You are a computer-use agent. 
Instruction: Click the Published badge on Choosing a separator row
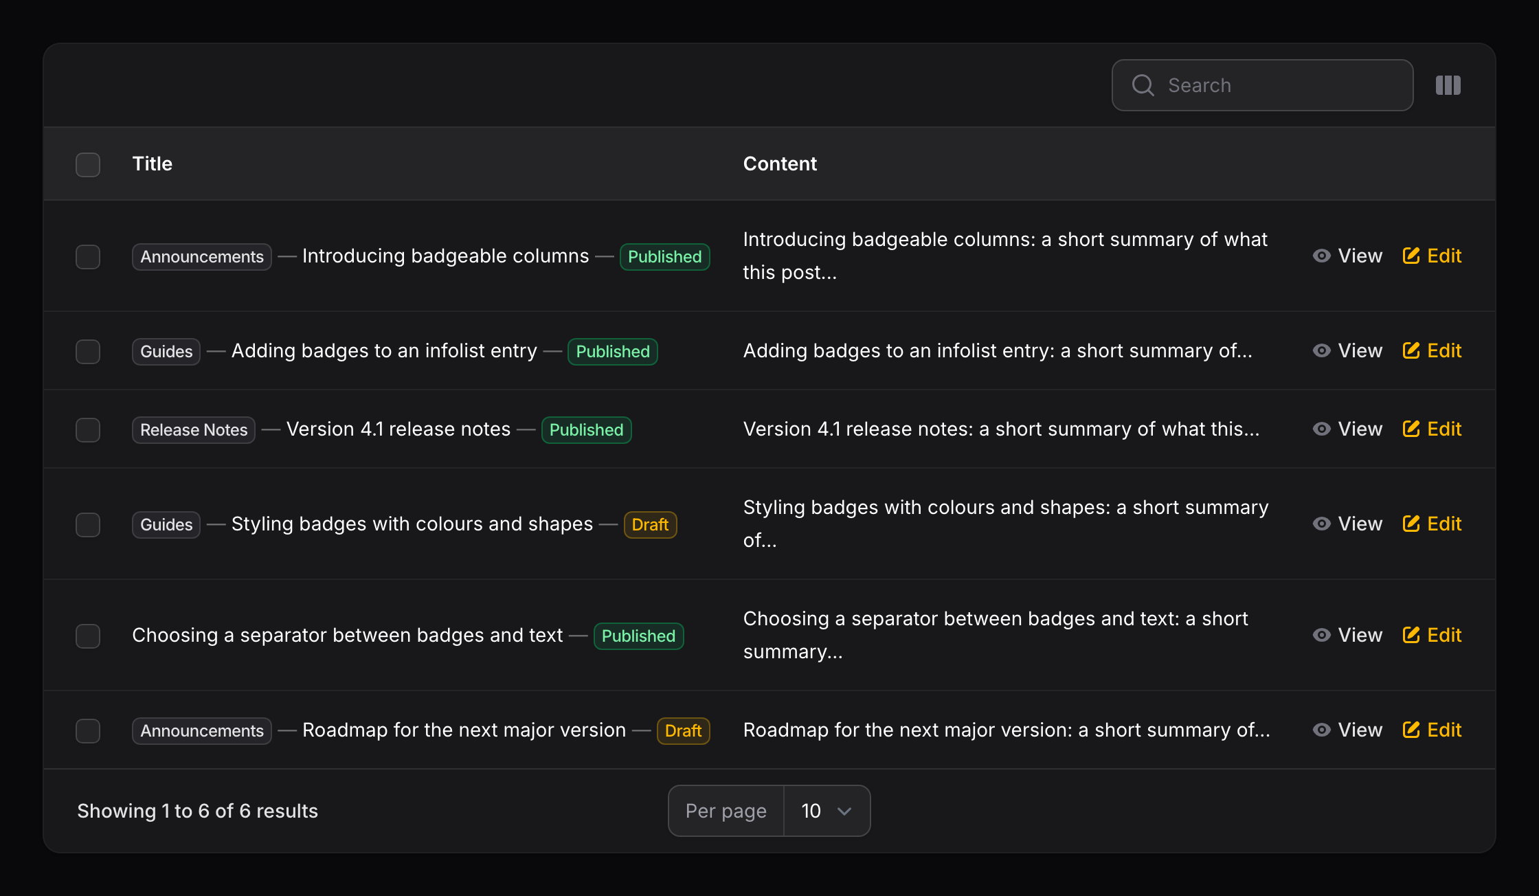[x=638, y=636]
